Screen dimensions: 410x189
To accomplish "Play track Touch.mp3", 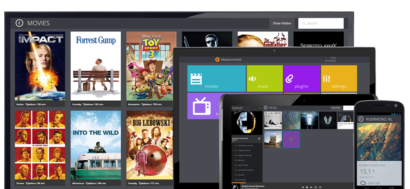I will coord(247,175).
